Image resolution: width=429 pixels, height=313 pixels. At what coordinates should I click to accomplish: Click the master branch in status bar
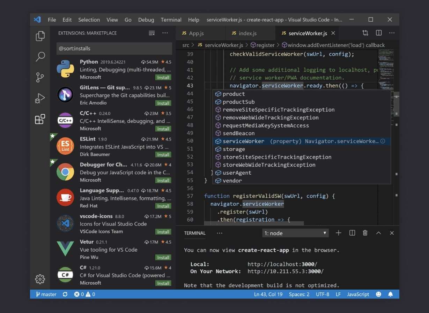point(46,294)
